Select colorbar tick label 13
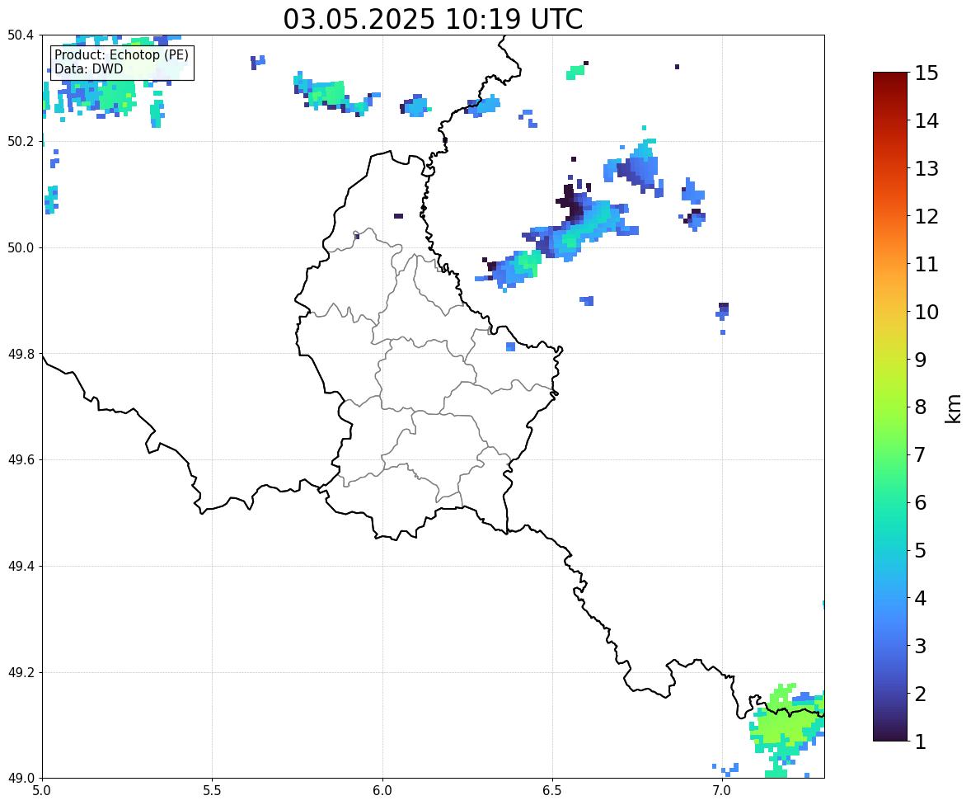Viewport: 971px width, 805px height. [x=926, y=168]
